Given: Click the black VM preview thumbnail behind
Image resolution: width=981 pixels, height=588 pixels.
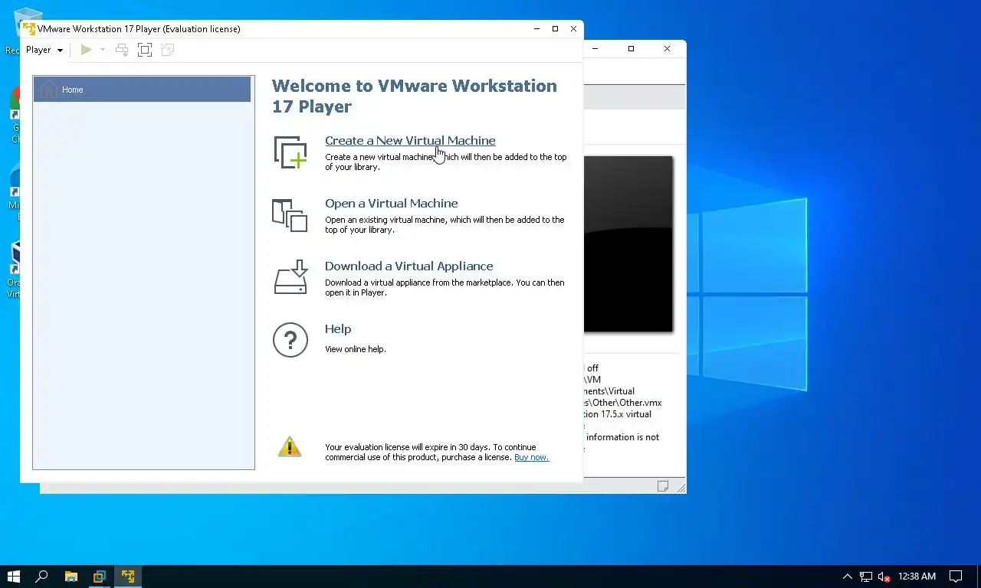Looking at the screenshot, I should click(628, 243).
